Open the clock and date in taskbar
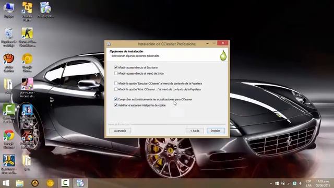Image resolution: width=334 pixels, height=188 pixels. tap(323, 183)
